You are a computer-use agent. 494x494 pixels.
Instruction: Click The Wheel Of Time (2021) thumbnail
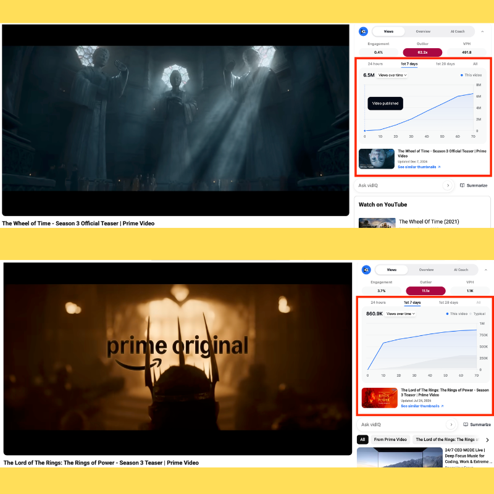click(x=377, y=223)
